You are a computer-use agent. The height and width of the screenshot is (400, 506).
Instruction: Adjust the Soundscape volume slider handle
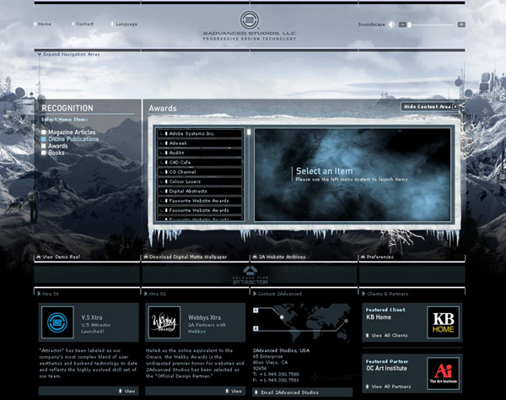coord(409,24)
